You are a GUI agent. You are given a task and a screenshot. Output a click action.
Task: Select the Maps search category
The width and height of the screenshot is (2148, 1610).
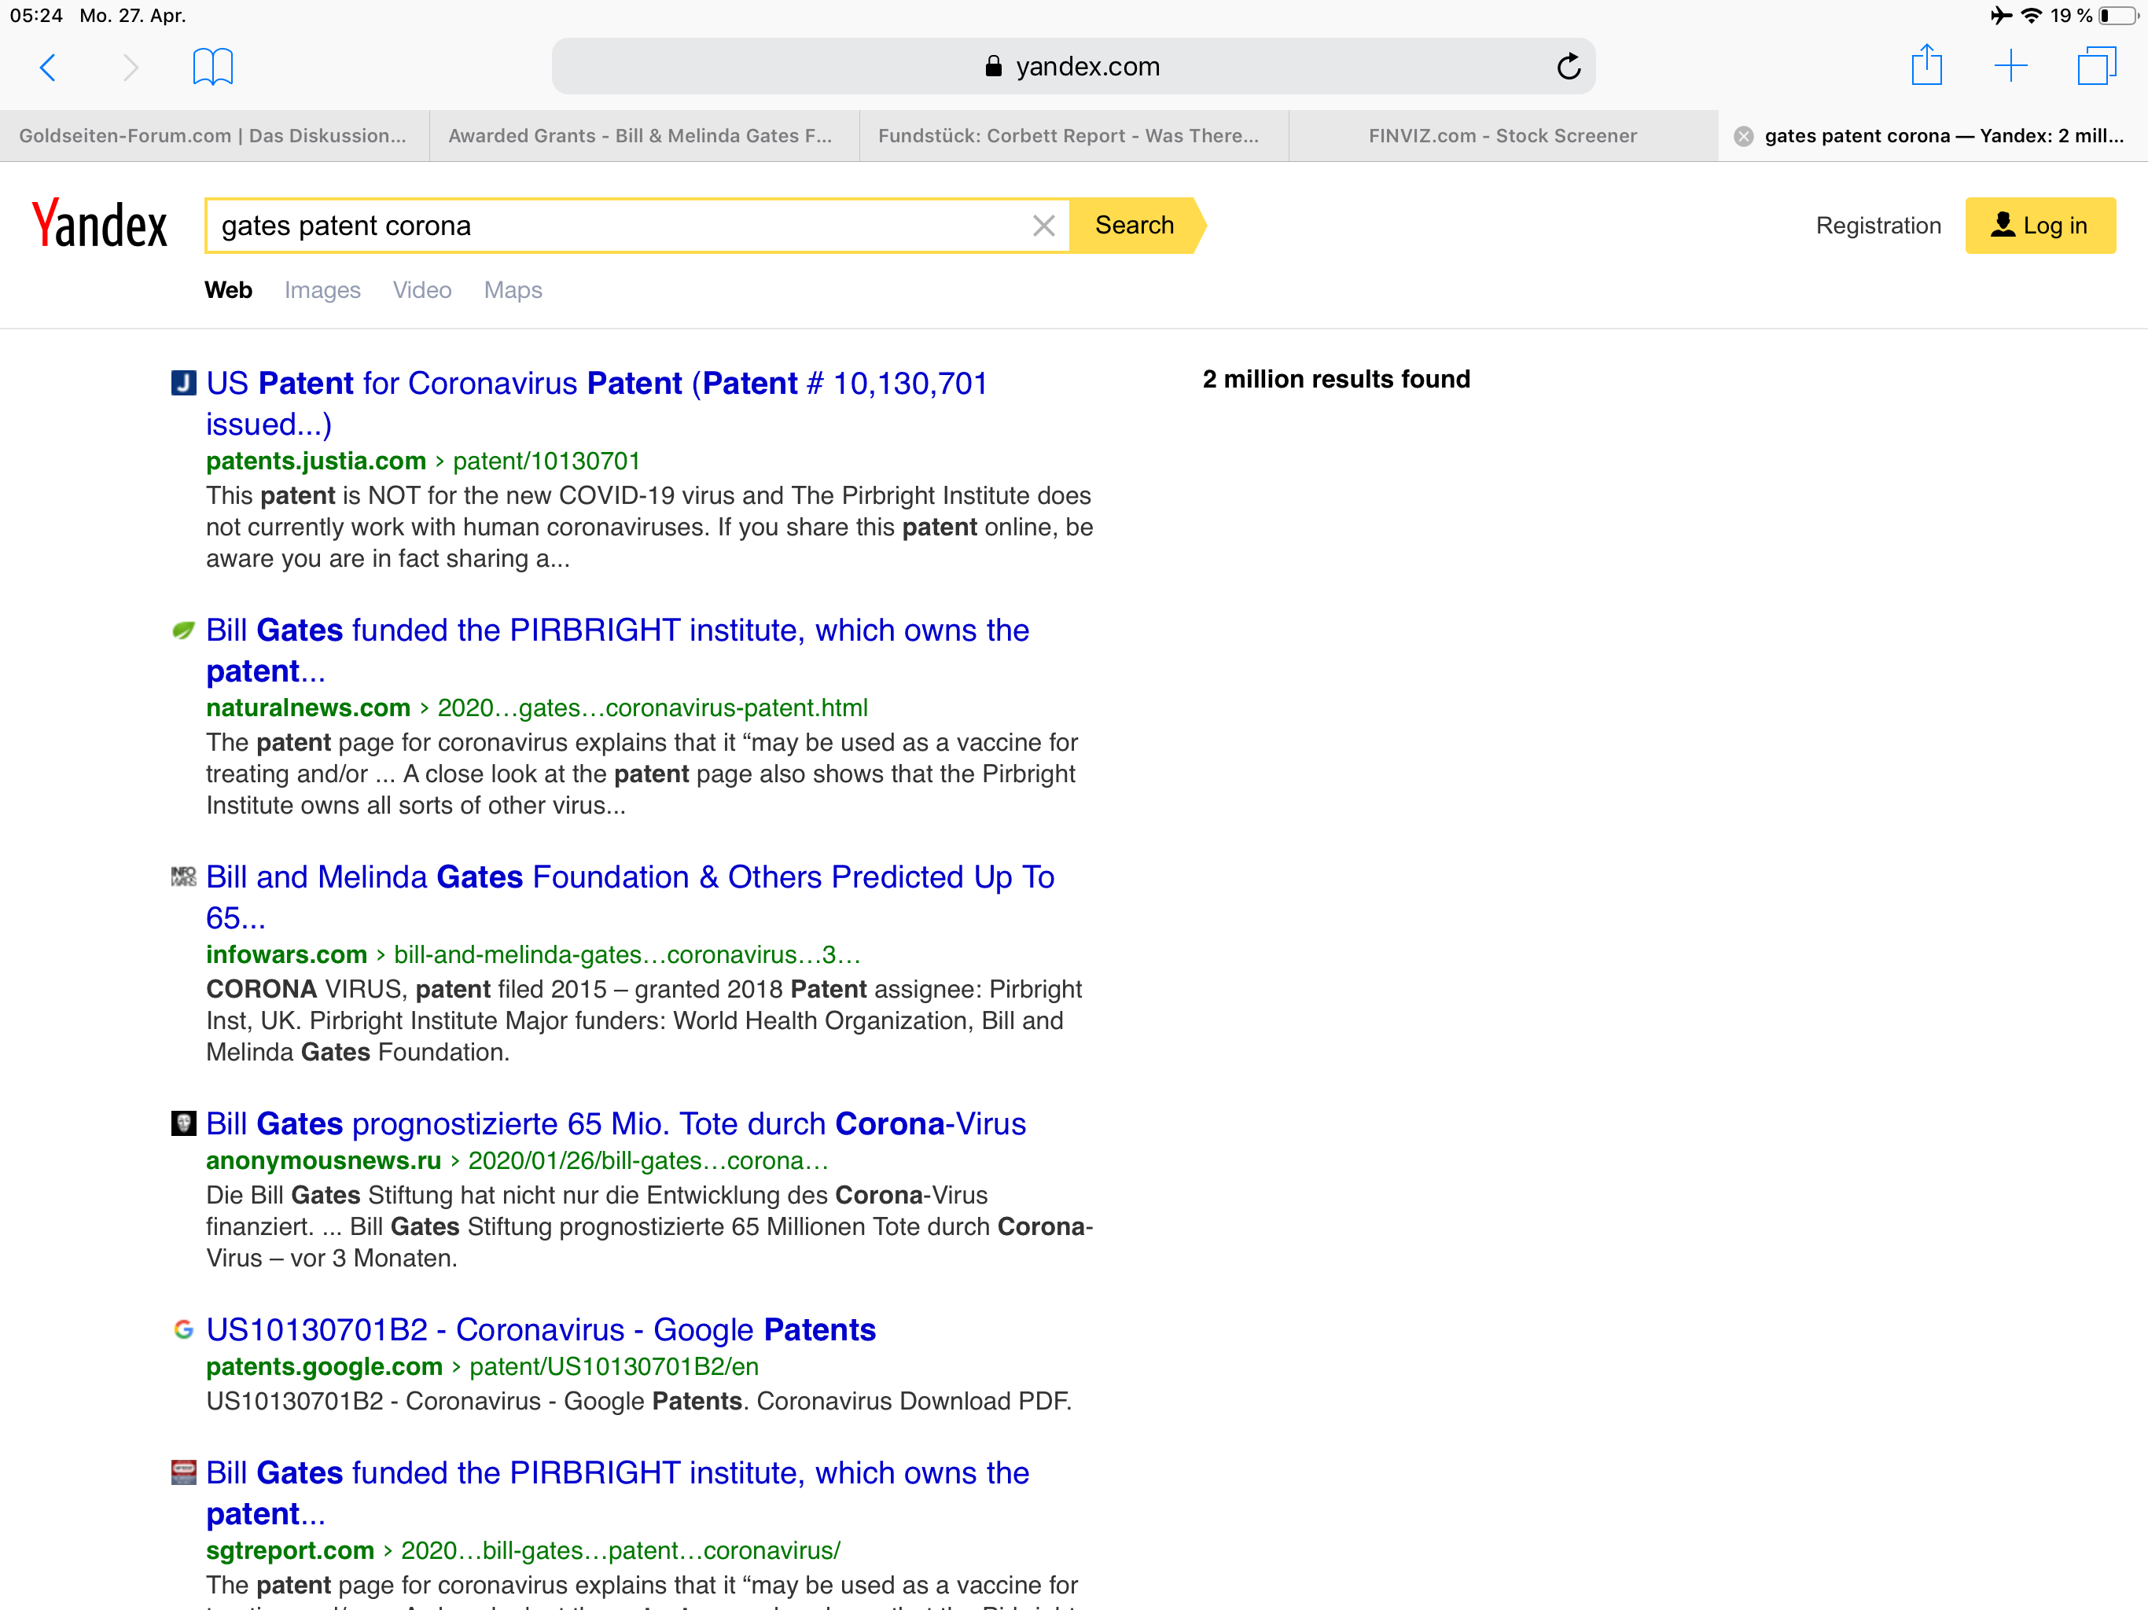point(512,290)
